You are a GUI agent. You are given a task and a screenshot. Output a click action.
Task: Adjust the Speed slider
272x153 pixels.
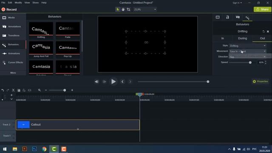pyautogui.click(x=250, y=62)
